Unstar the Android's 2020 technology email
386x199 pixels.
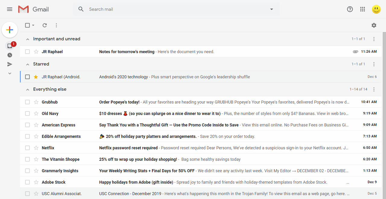click(36, 77)
